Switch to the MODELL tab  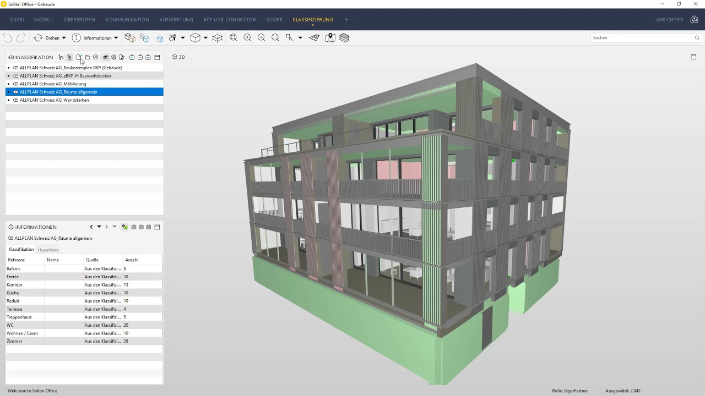44,20
